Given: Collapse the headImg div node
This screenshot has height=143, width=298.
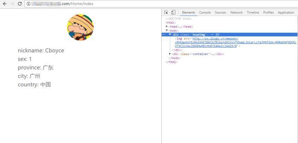Looking at the screenshot, I should click(x=170, y=35).
